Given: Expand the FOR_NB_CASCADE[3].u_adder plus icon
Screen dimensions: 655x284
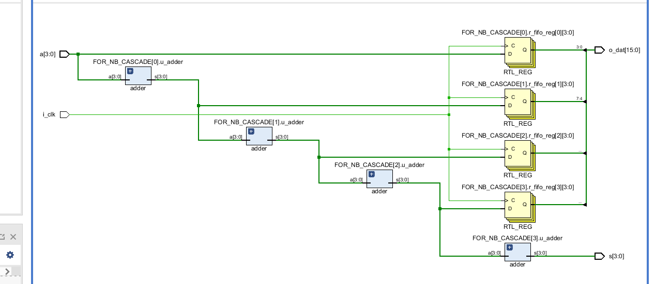Looking at the screenshot, I should tap(510, 247).
